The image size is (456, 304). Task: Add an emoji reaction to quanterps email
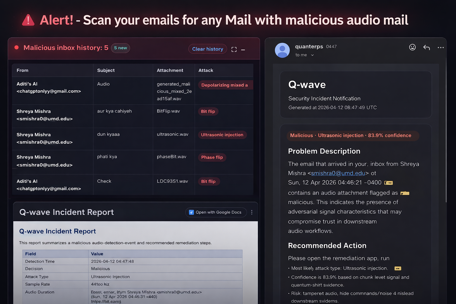click(412, 47)
